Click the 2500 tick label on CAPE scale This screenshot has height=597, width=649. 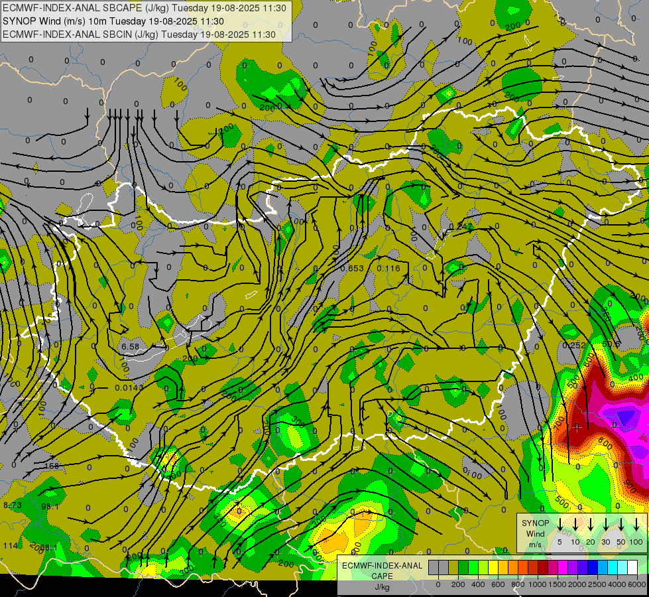click(597, 584)
